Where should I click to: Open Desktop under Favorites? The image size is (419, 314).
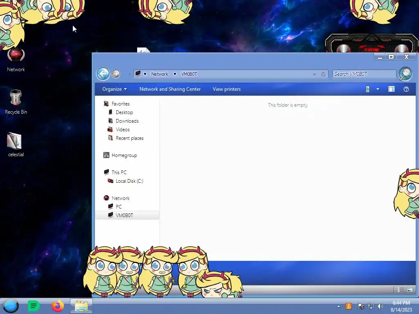pyautogui.click(x=124, y=112)
